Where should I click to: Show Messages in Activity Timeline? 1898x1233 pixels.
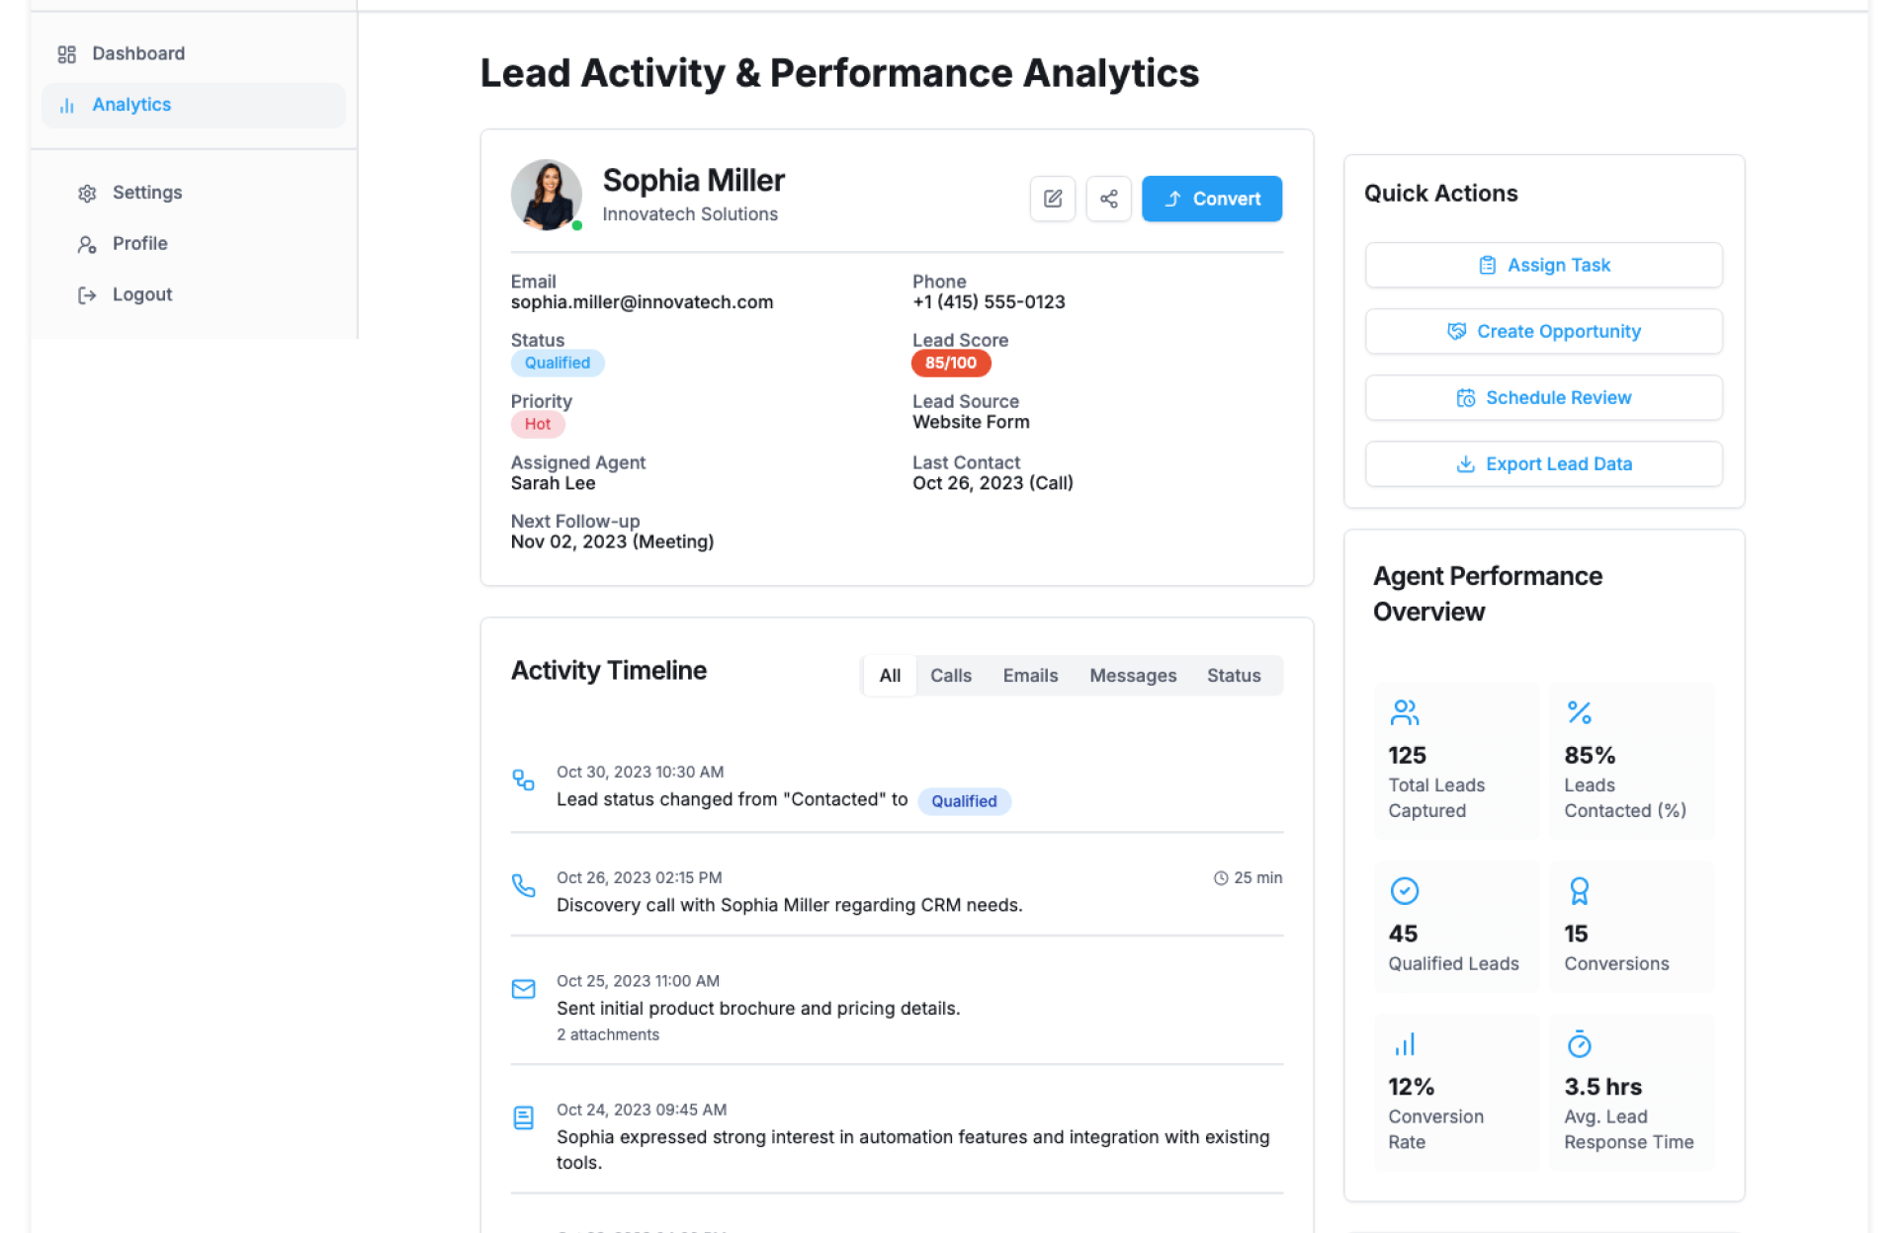pos(1133,676)
